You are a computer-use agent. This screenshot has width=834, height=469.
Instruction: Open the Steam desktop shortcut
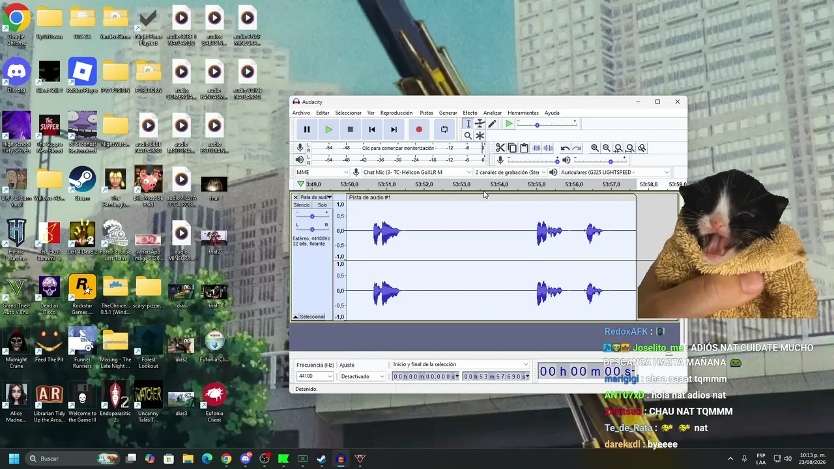[82, 182]
